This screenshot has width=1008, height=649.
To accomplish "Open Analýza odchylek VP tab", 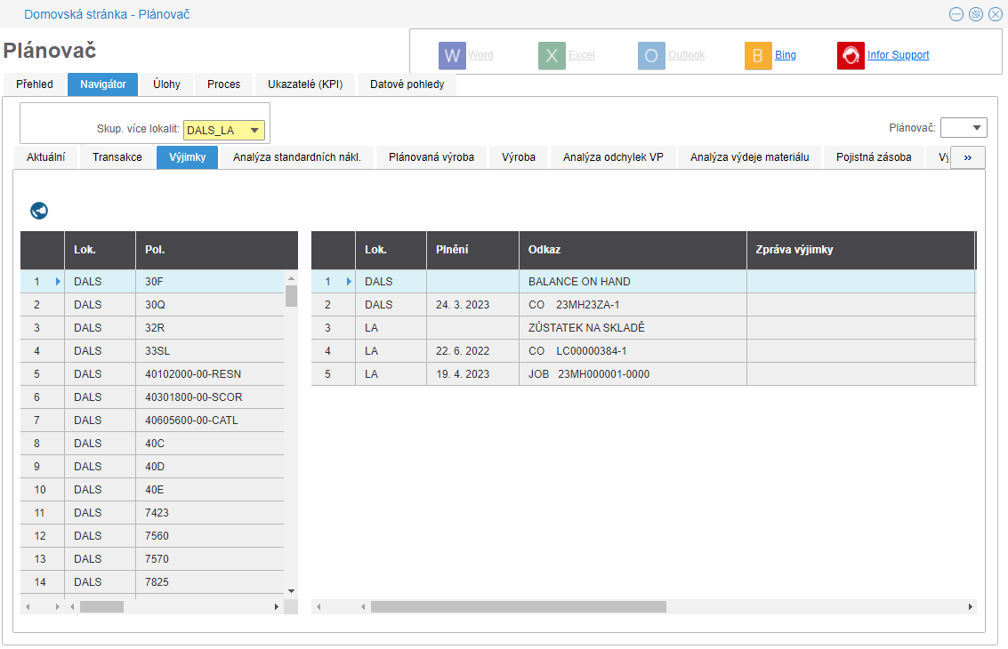I will 613,157.
